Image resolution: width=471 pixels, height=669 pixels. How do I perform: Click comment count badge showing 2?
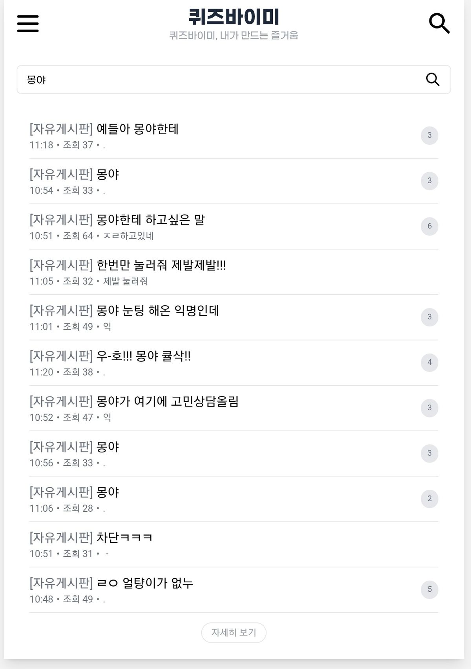point(429,499)
